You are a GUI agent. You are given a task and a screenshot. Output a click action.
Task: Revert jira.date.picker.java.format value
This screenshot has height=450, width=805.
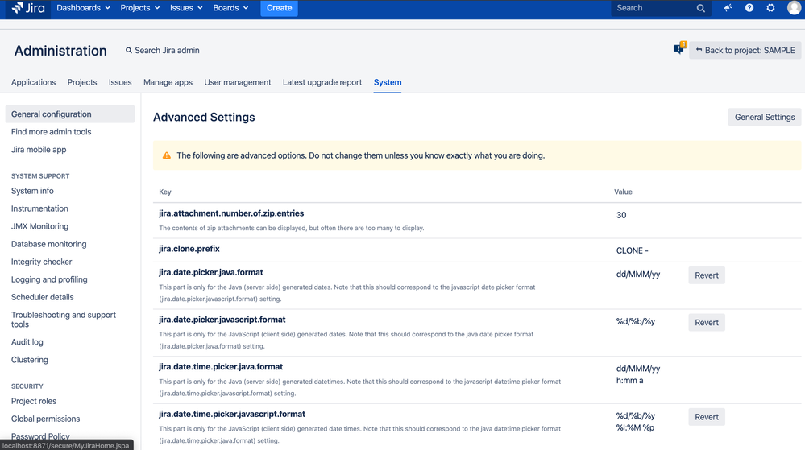707,275
